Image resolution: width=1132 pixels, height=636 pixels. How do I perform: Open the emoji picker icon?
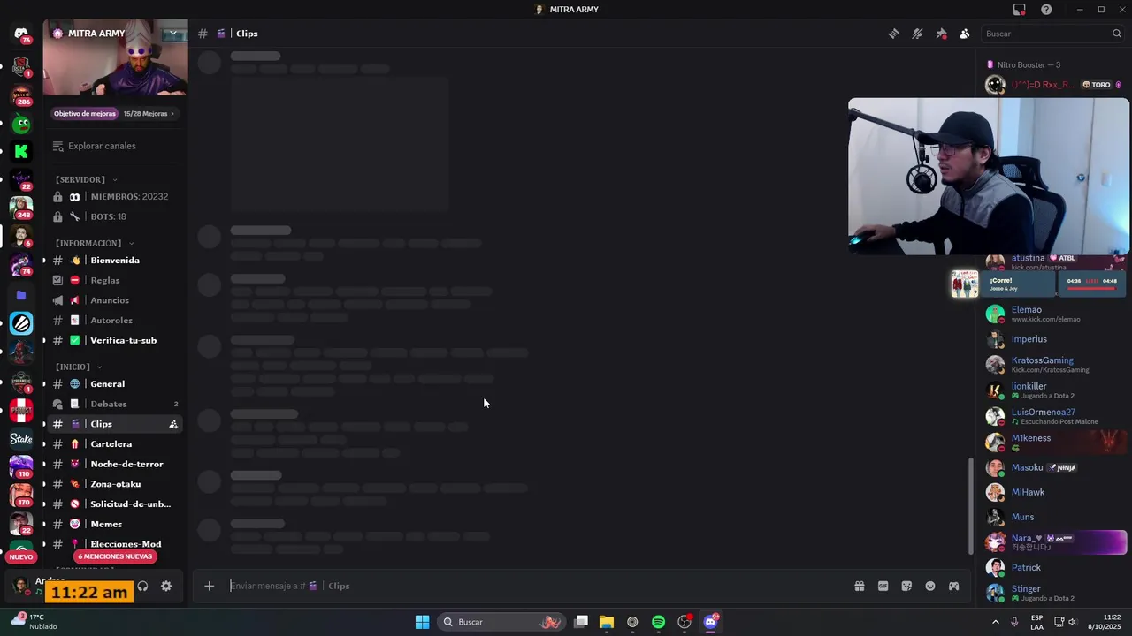(x=930, y=586)
